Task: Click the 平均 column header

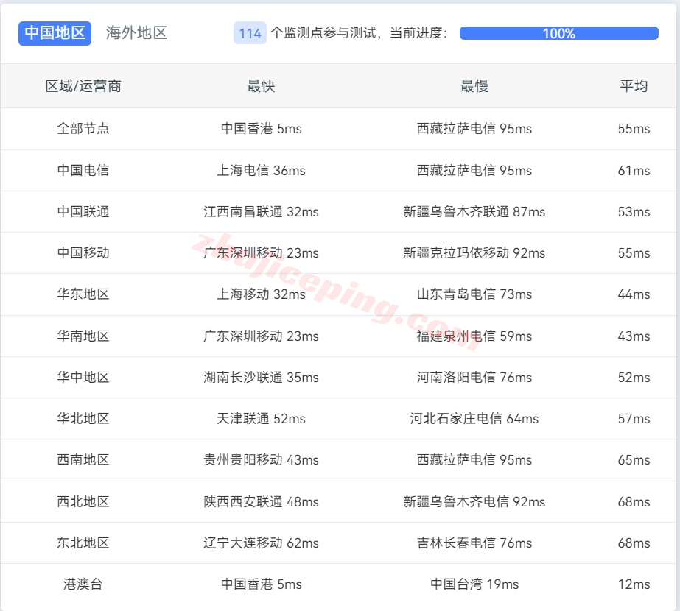Action: [x=634, y=86]
